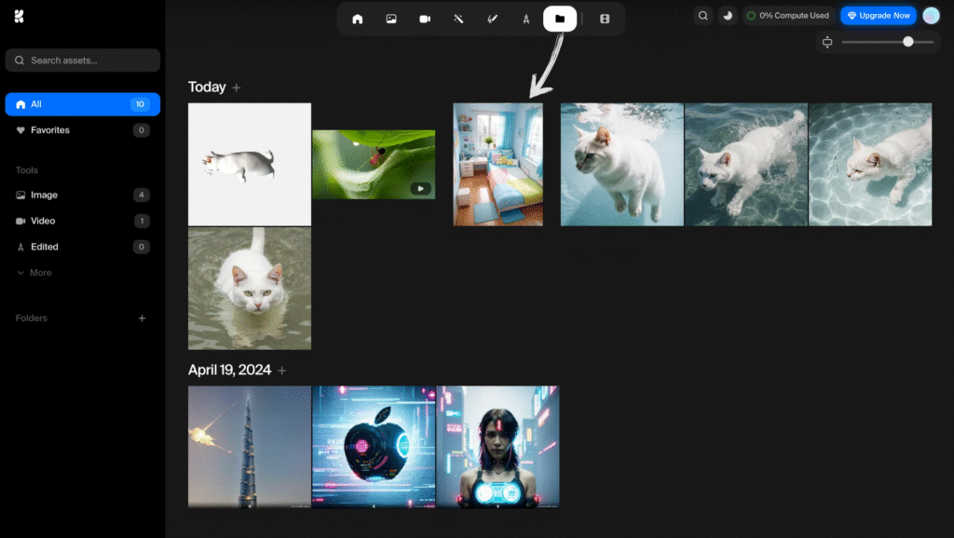Toggle dark mode with the moon icon
This screenshot has width=954, height=538.
coord(727,15)
